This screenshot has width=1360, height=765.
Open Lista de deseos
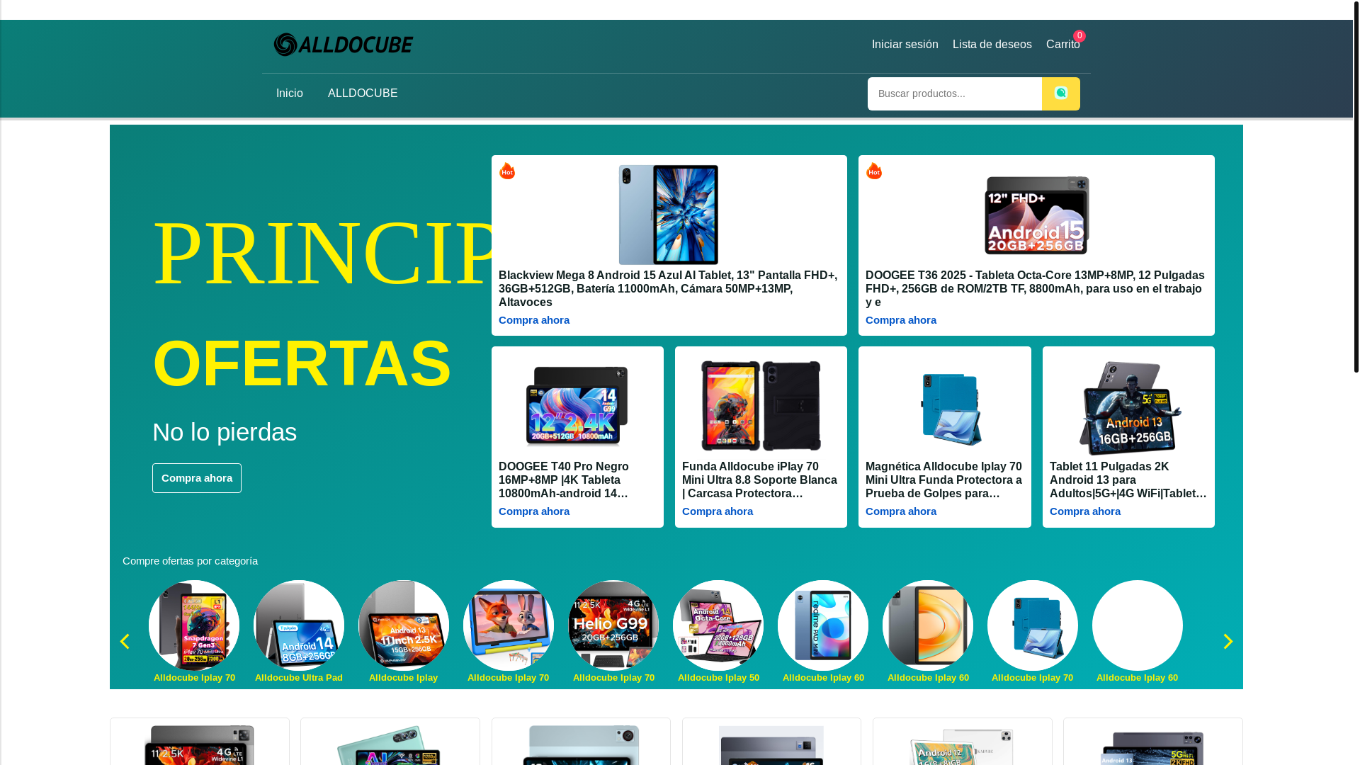(992, 45)
